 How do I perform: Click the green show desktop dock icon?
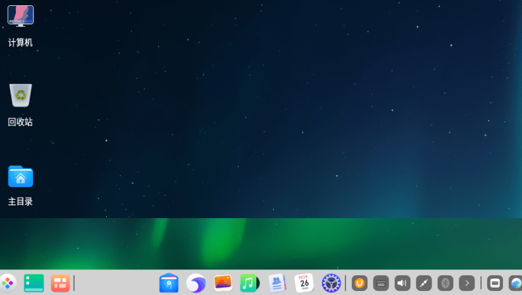[x=34, y=283]
